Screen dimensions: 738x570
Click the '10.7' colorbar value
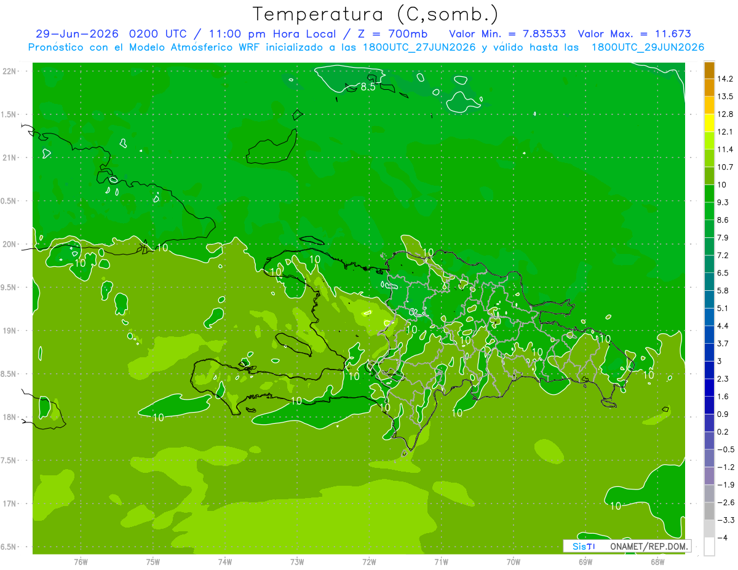tap(725, 167)
